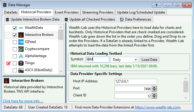Open the 'Click here for more info' link
Image resolution: width=194 pixels, height=112 pixels.
pos(23,101)
